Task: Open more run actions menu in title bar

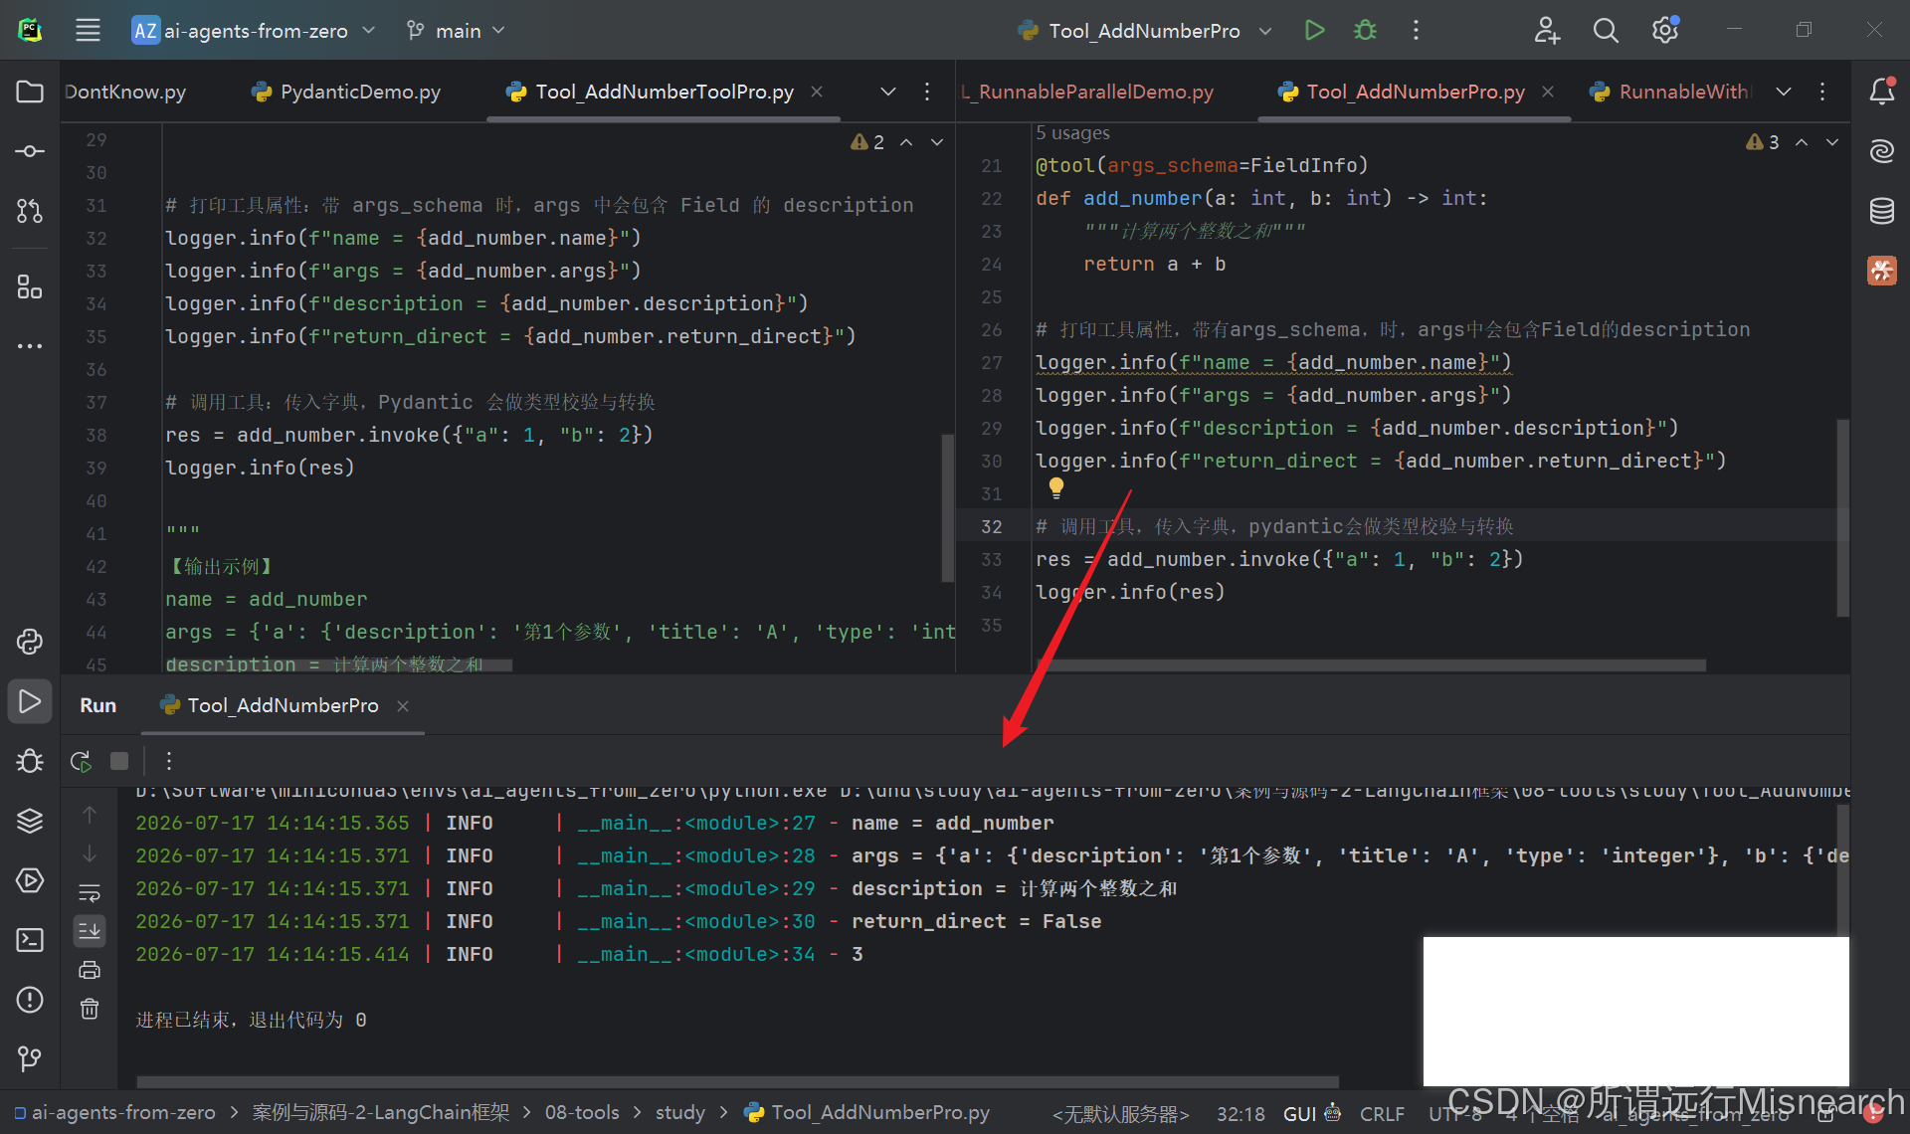Action: pyautogui.click(x=1416, y=30)
